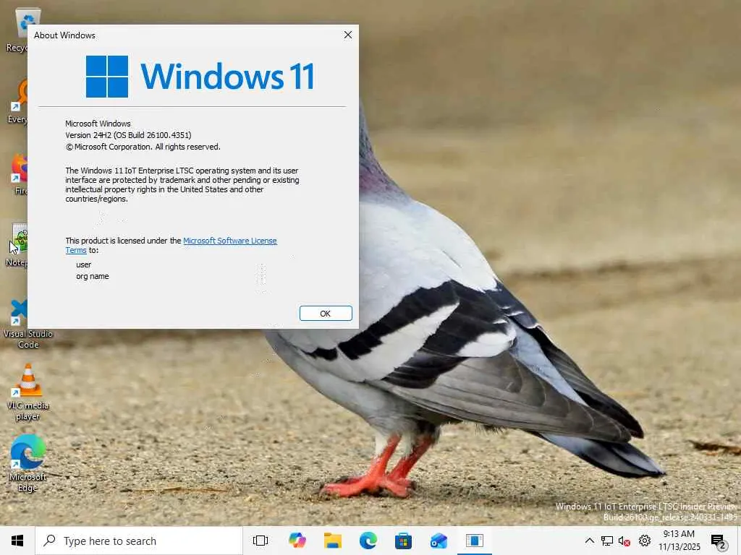Open the 9:13 AM clock and date
741x555 pixels.
click(x=679, y=541)
